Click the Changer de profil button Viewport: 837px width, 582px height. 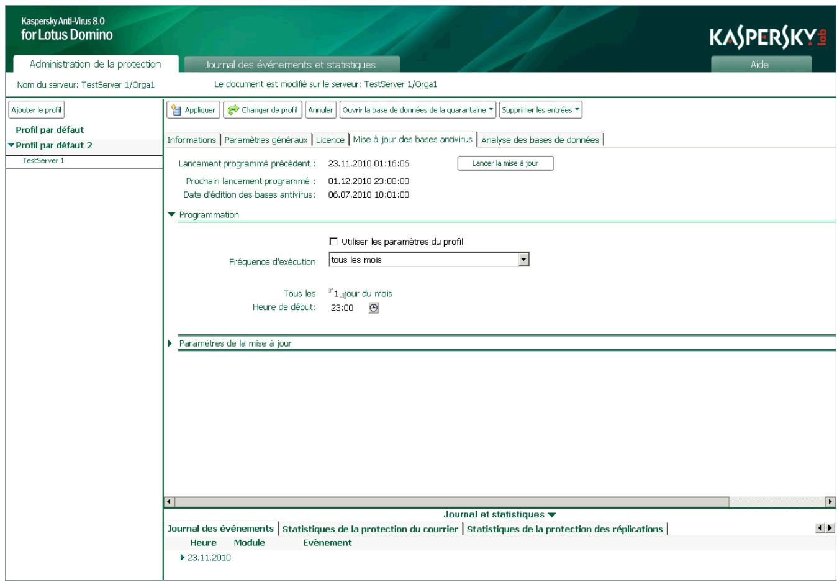coord(263,110)
